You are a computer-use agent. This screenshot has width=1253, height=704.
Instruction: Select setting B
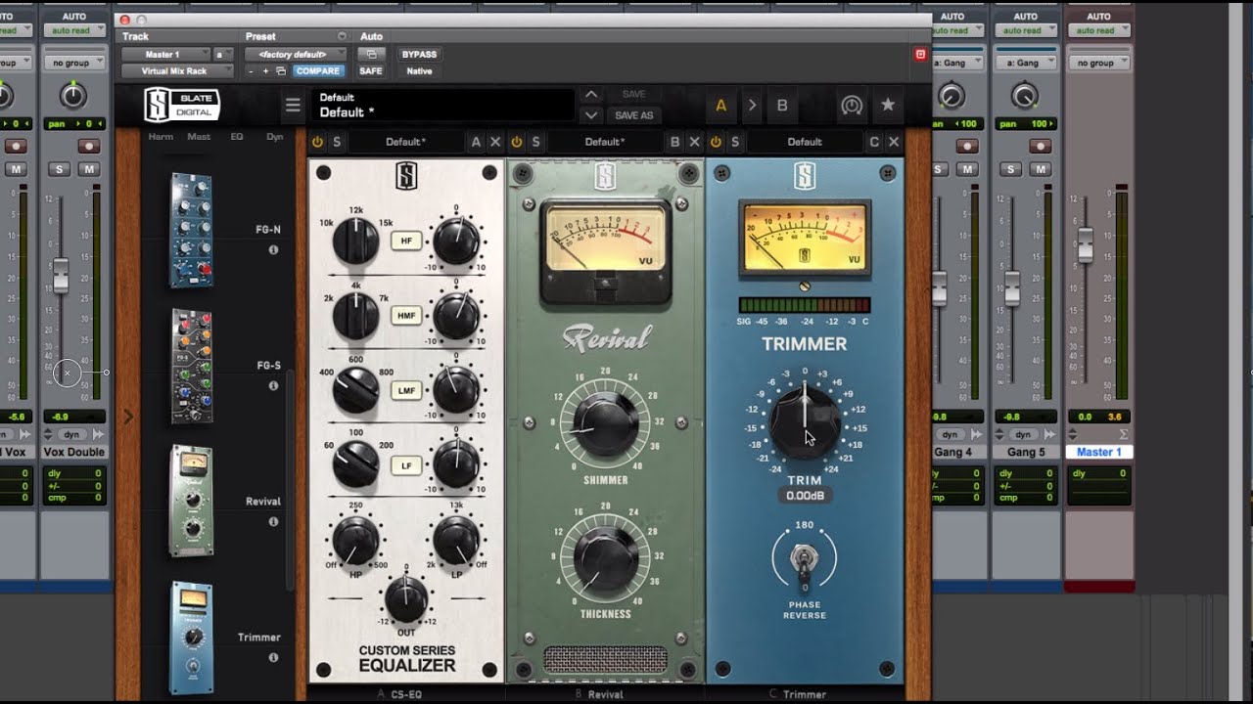(782, 106)
